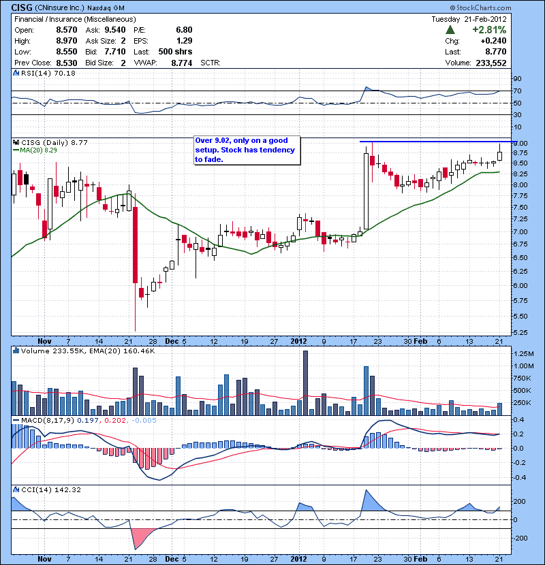545x565 pixels.
Task: Click the Volume 233.55K, EMA(20) 160.46K label
Action: click(88, 351)
